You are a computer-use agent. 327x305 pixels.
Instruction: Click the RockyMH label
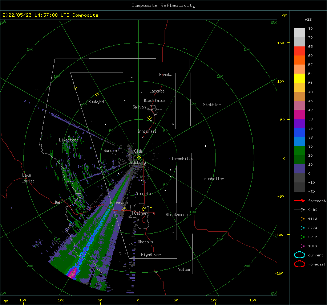96,102
